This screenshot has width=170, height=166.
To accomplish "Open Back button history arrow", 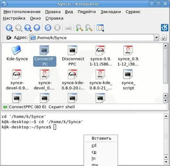I will (x=12, y=31).
